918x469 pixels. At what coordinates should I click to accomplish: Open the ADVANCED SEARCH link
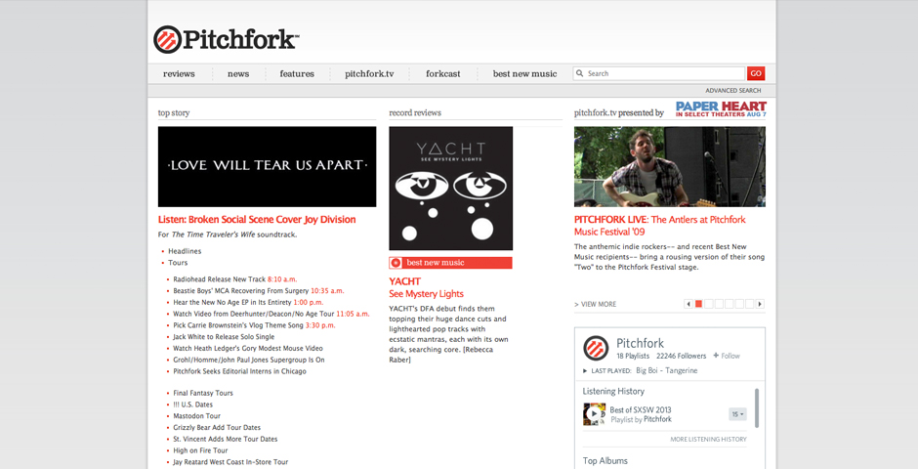[x=733, y=91]
